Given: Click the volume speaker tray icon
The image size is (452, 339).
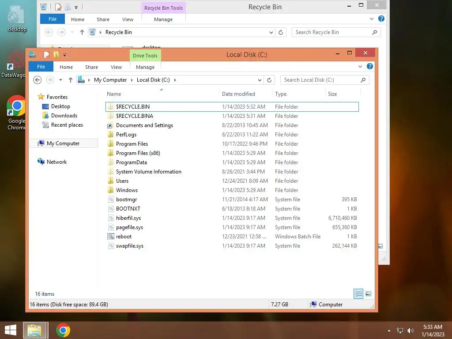Looking at the screenshot, I should (410, 331).
